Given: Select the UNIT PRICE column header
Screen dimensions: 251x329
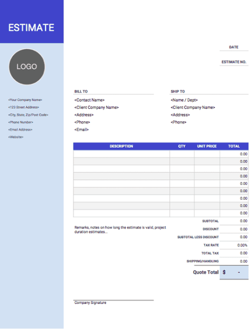Looking at the screenshot, I should 207,146.
